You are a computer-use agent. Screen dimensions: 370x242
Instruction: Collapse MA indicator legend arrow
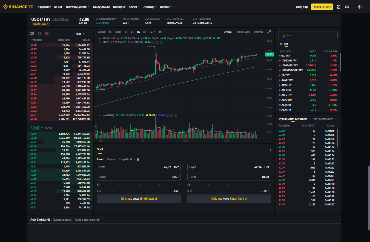coord(100,42)
